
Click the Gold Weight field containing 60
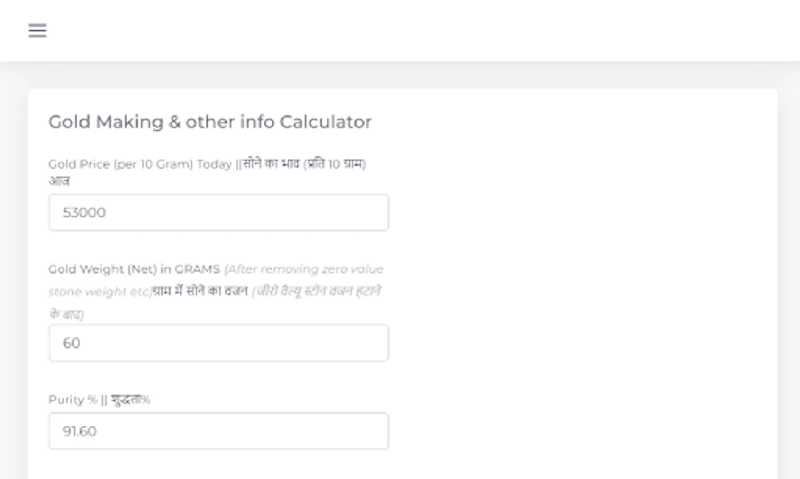[218, 343]
